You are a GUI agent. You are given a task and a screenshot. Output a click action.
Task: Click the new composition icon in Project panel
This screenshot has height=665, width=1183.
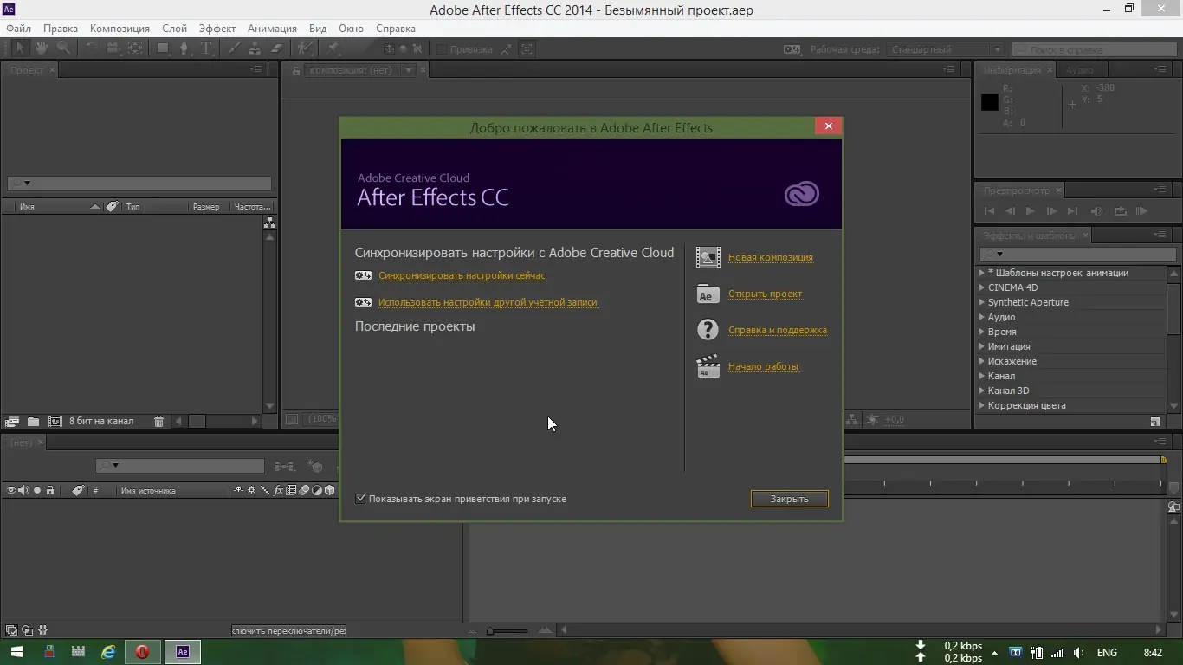click(55, 422)
